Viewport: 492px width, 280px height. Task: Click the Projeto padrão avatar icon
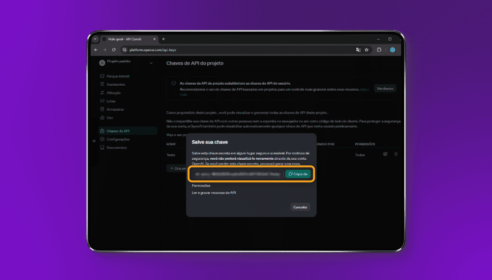coord(102,63)
